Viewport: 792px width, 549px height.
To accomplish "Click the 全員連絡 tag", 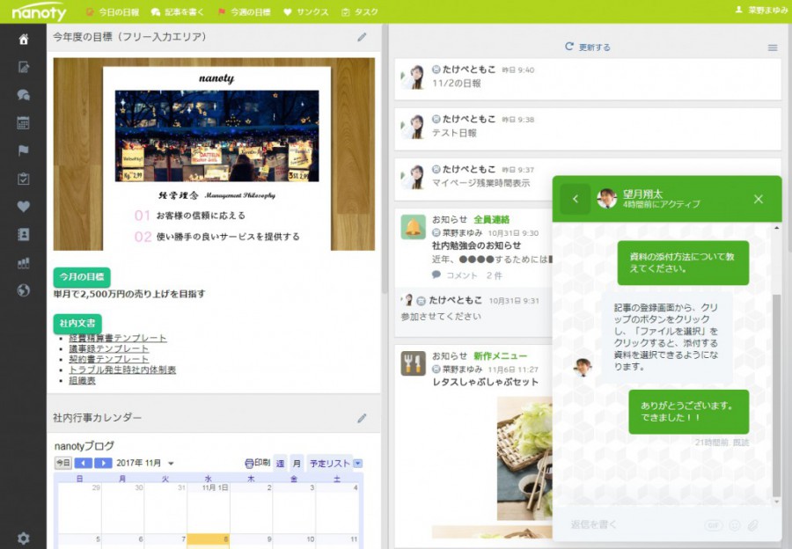I will point(491,220).
